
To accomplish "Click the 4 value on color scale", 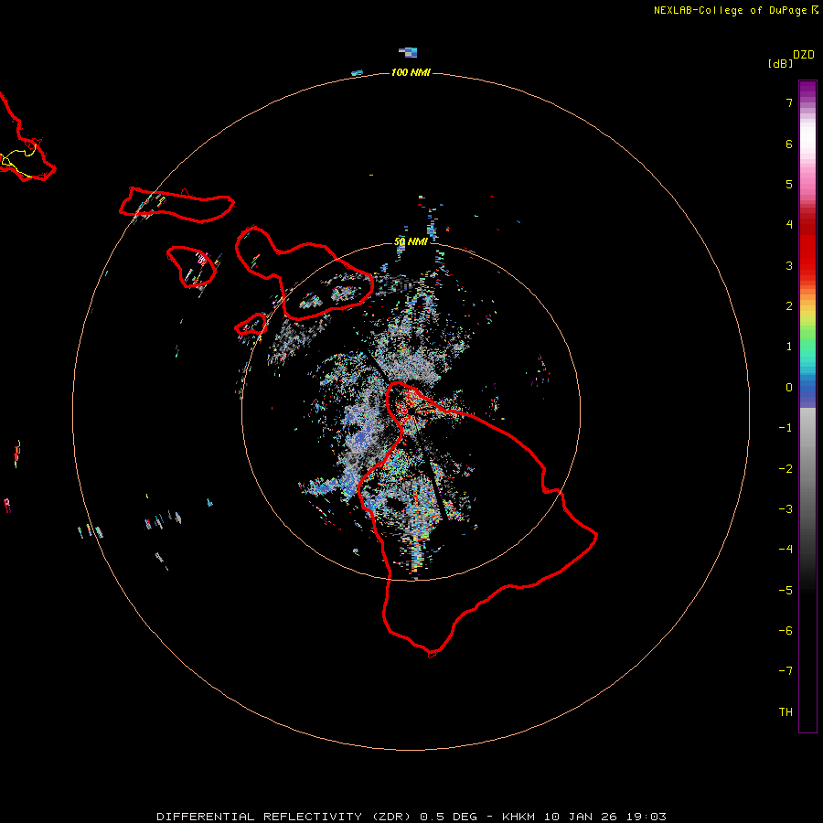I will point(789,225).
